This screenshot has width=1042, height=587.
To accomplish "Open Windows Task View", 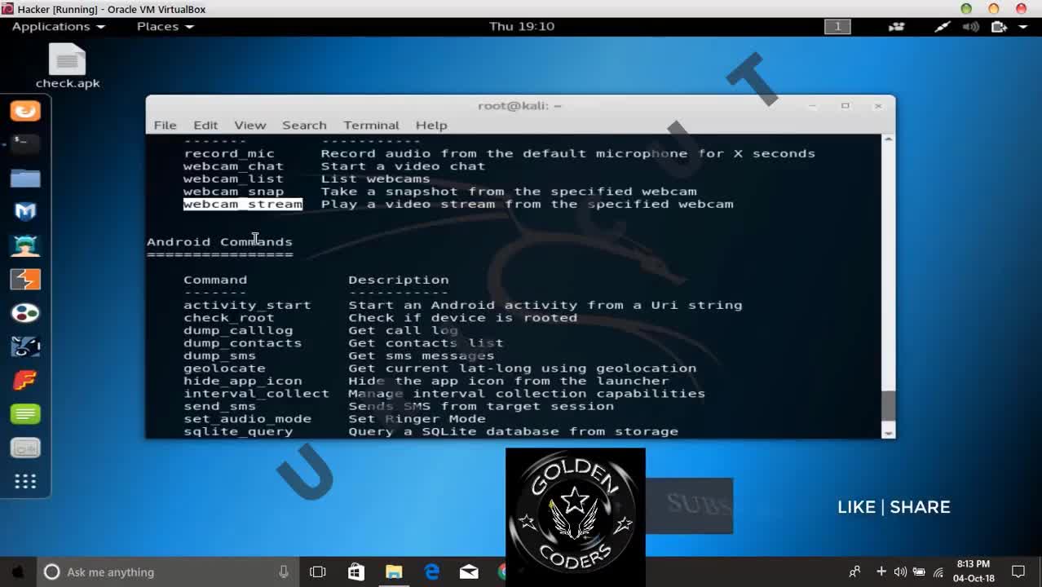I will pos(318,572).
